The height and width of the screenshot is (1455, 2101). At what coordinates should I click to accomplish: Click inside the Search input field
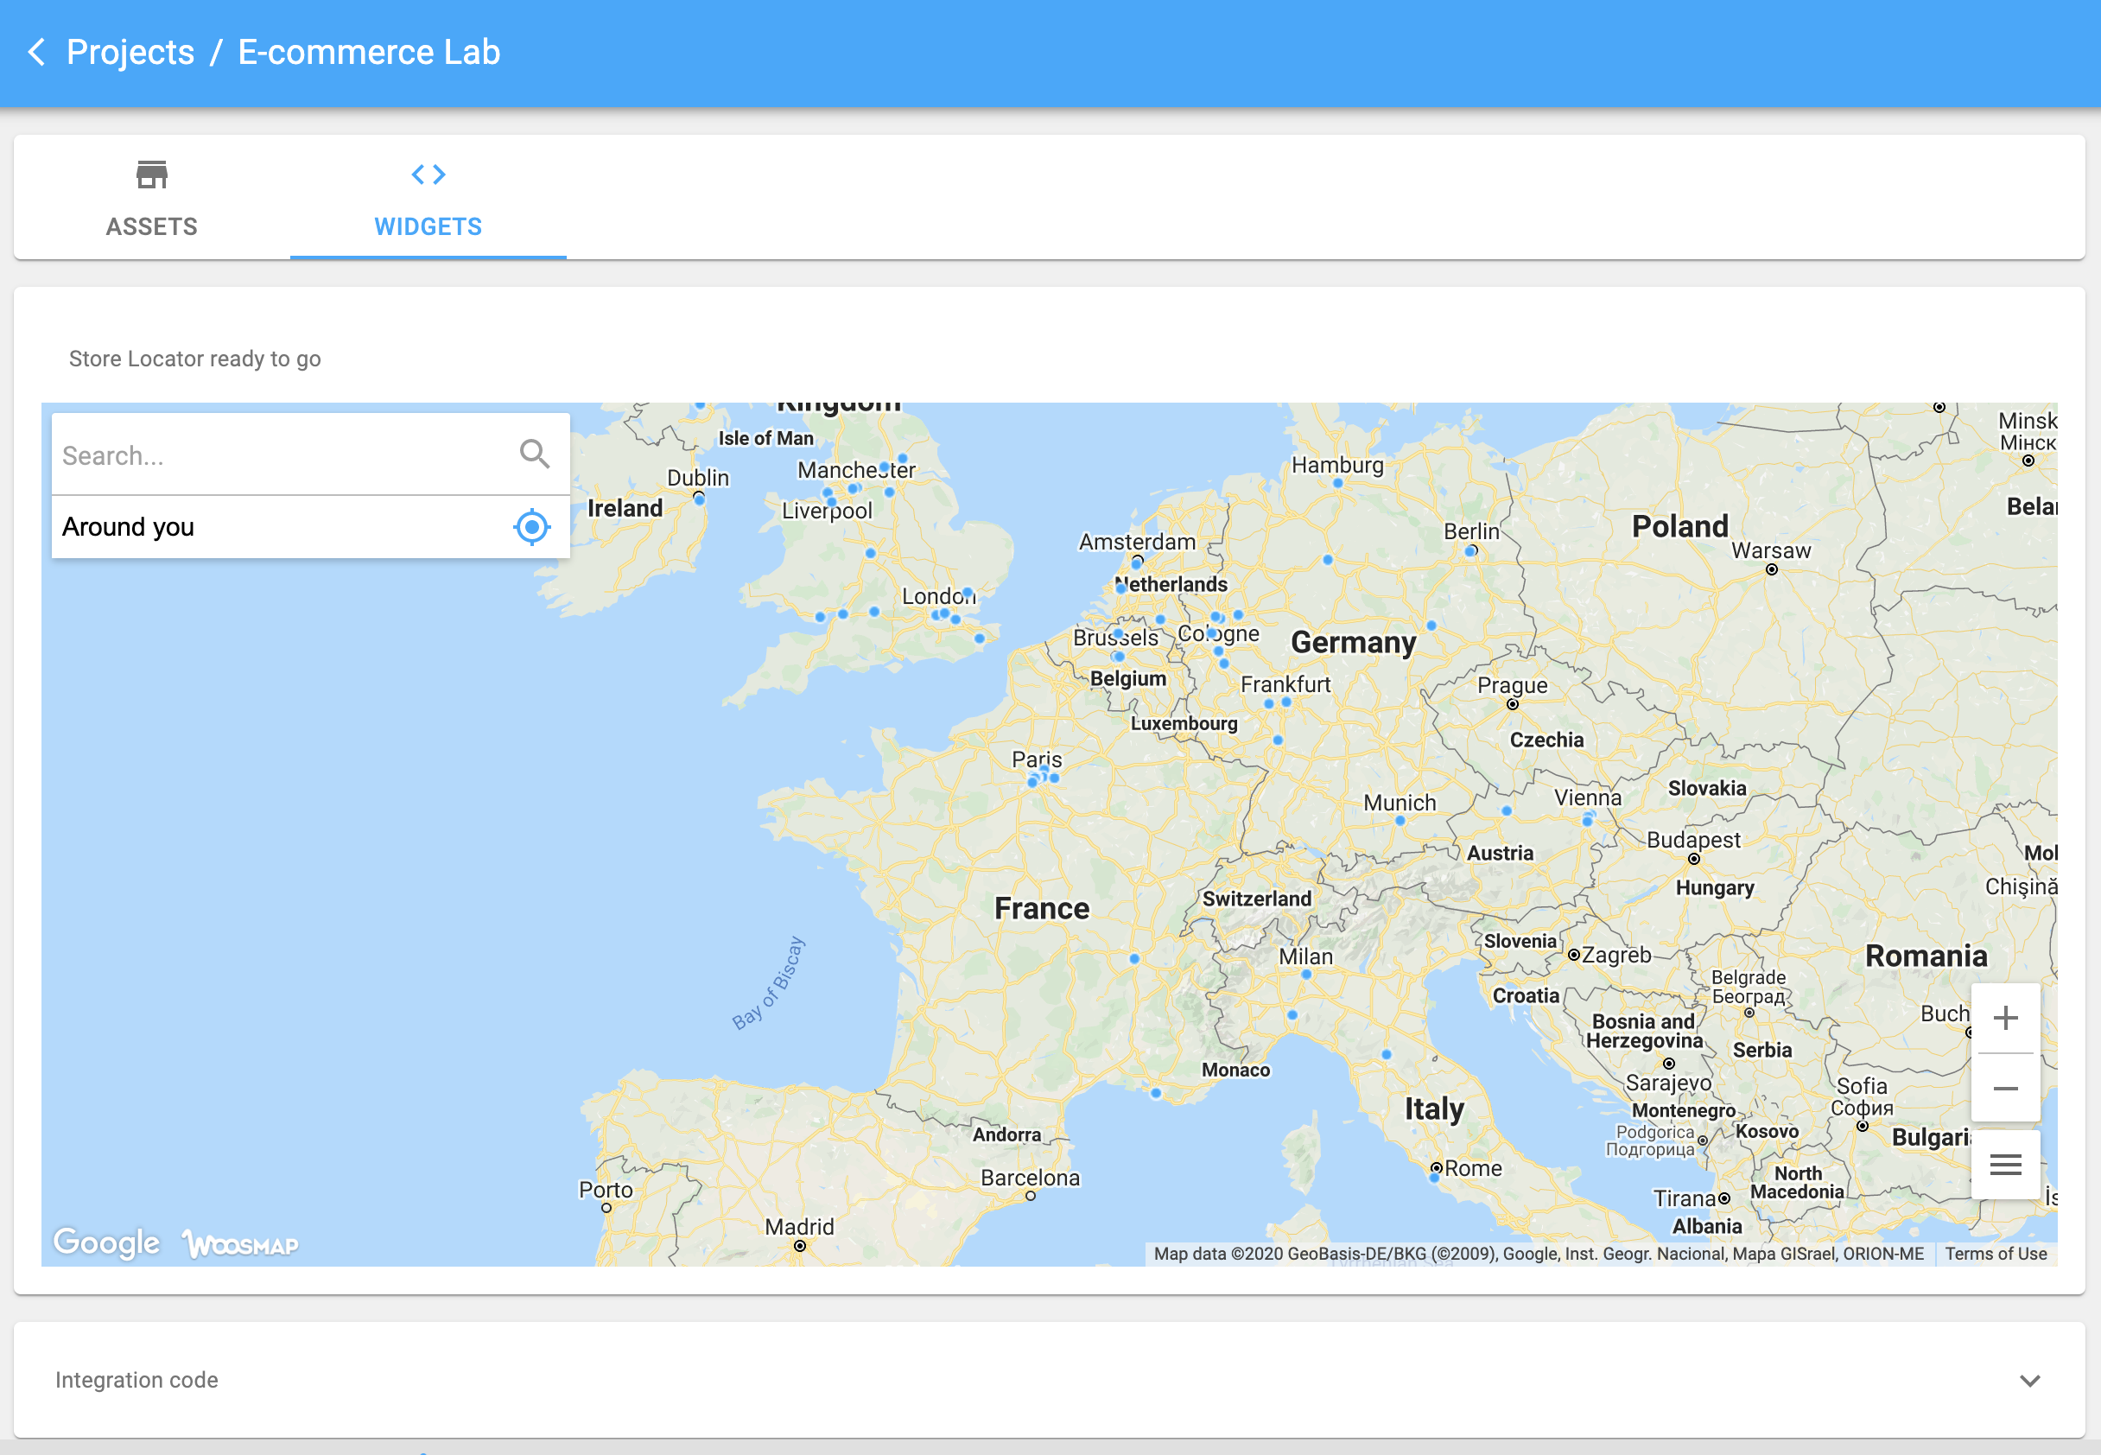pos(274,455)
